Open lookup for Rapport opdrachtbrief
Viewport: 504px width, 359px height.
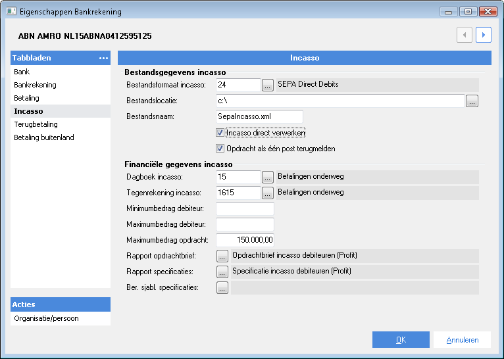click(222, 256)
